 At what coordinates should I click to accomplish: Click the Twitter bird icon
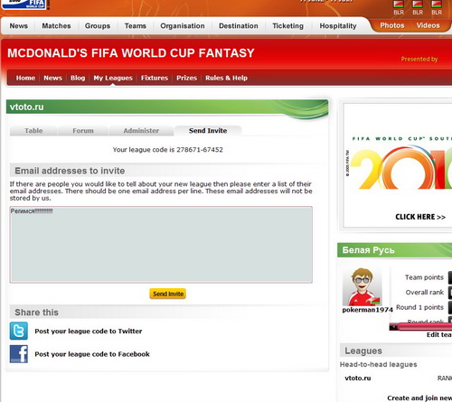pyautogui.click(x=19, y=331)
